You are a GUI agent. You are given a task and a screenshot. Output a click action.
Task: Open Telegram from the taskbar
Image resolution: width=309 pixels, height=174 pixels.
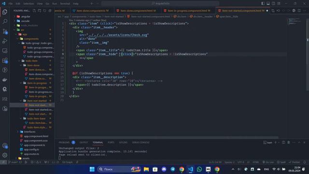(x=173, y=169)
